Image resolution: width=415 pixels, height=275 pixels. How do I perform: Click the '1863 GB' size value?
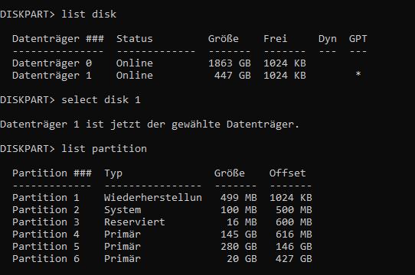(230, 63)
